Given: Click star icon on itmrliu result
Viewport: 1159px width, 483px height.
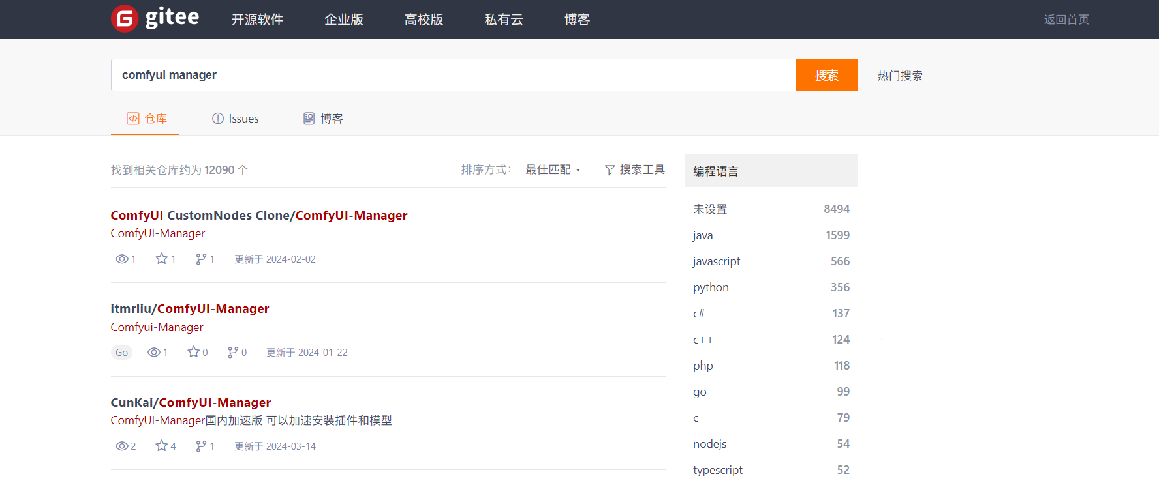Looking at the screenshot, I should (193, 352).
